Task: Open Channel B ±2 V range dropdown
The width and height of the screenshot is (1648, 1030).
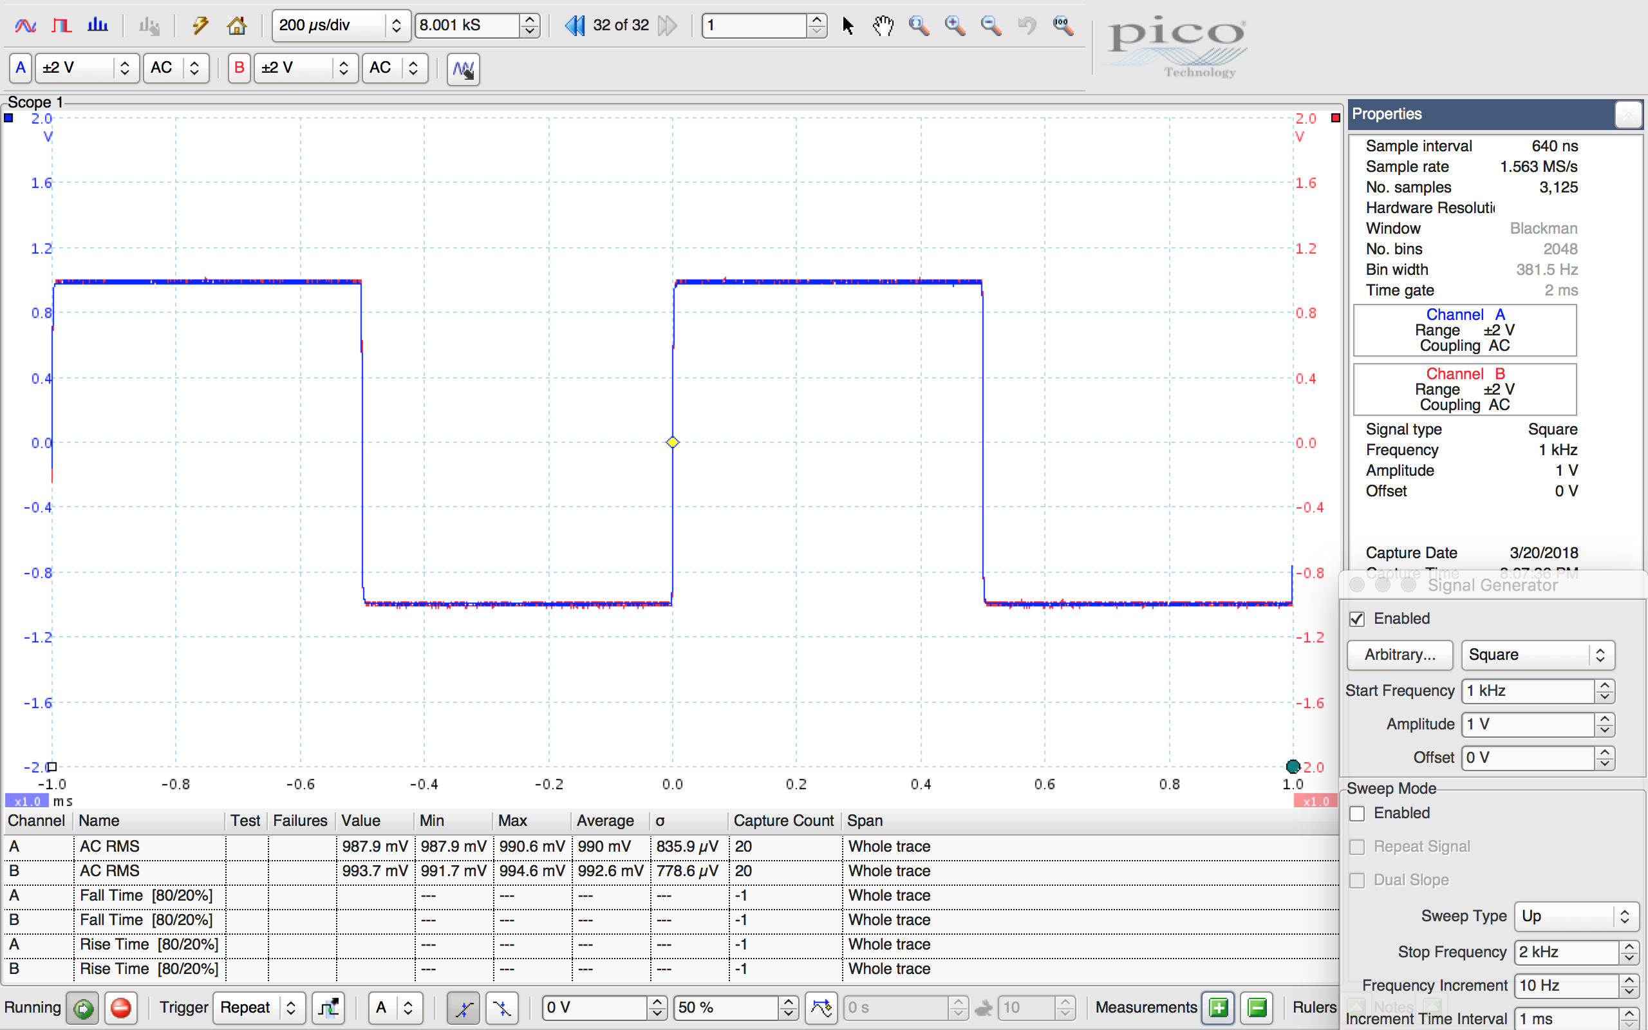Action: click(306, 68)
